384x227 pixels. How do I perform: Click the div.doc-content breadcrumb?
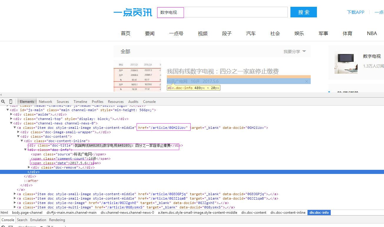click(x=254, y=213)
